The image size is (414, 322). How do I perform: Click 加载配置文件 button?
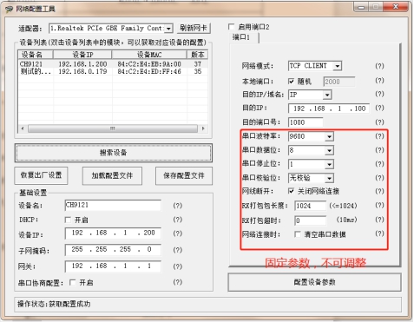(x=112, y=175)
